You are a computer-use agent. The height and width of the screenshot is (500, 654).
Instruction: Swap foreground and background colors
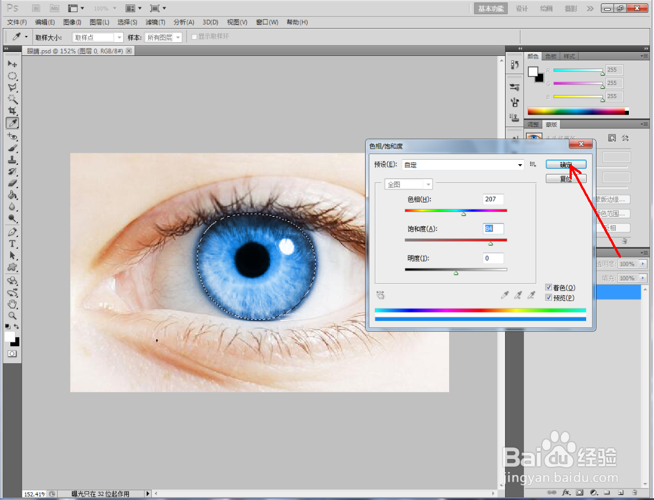pyautogui.click(x=17, y=326)
